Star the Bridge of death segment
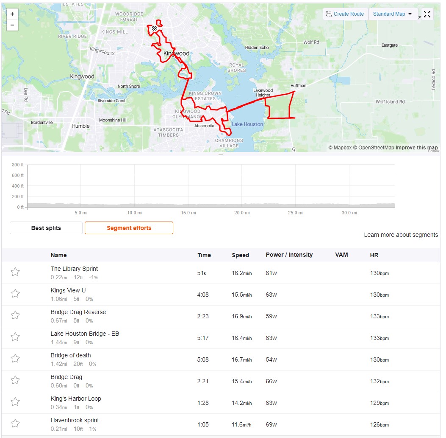Image resolution: width=446 pixels, height=438 pixels. 15,359
